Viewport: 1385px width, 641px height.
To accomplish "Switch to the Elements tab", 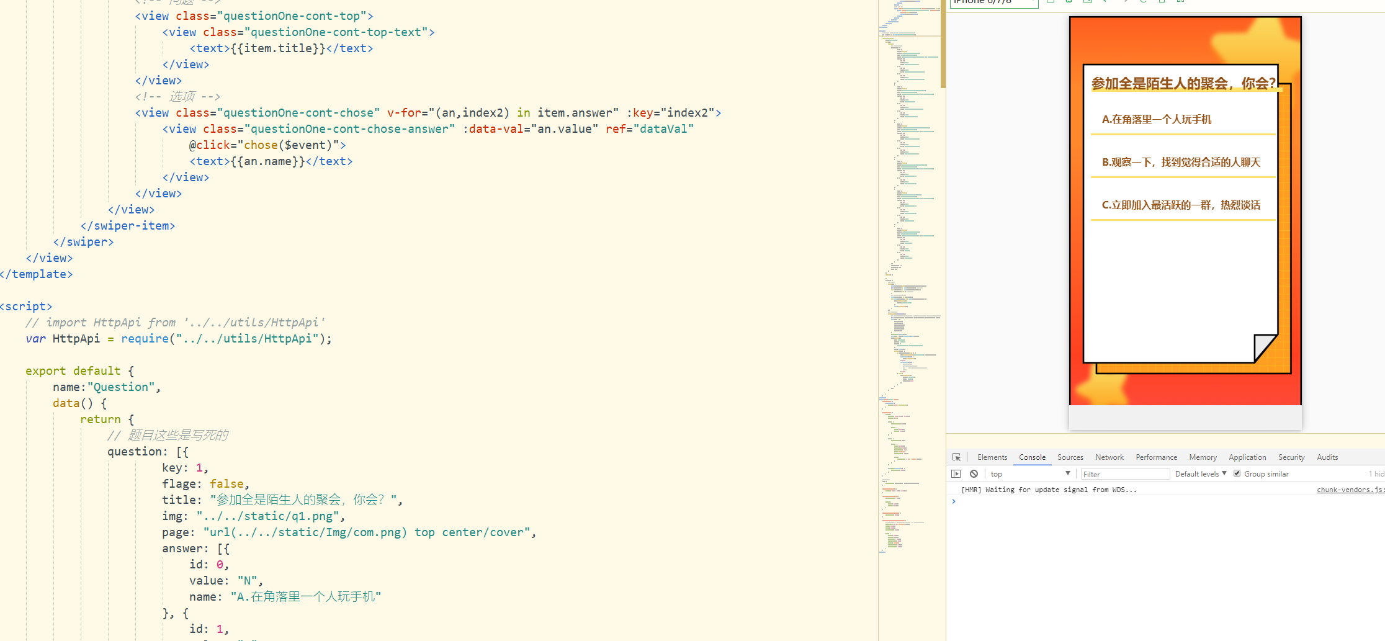I will (992, 457).
